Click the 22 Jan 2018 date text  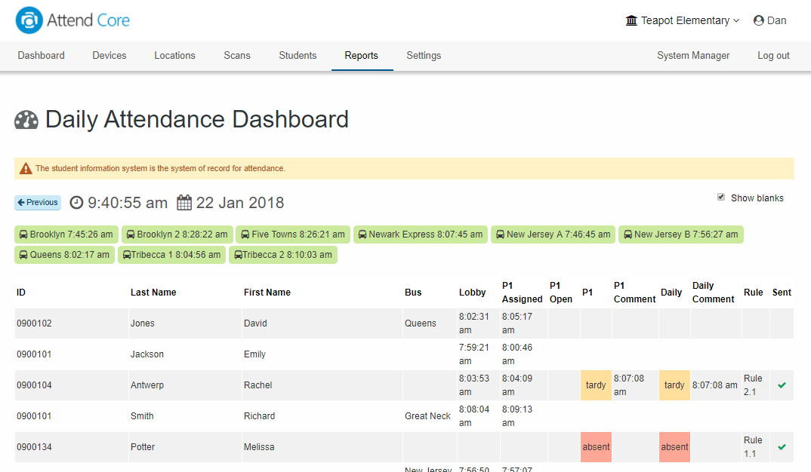(x=240, y=202)
